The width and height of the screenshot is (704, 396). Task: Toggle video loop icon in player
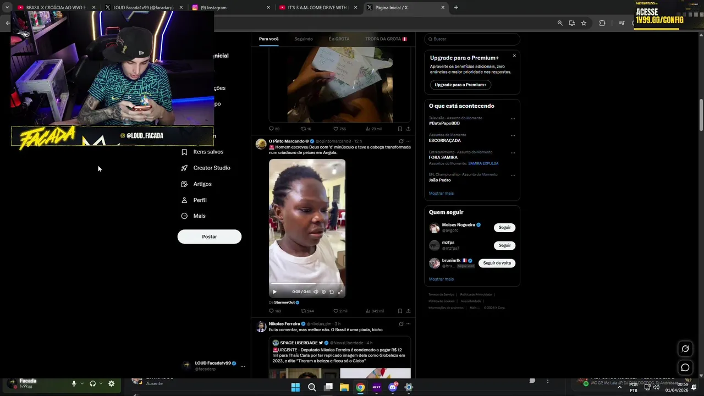coord(332,292)
